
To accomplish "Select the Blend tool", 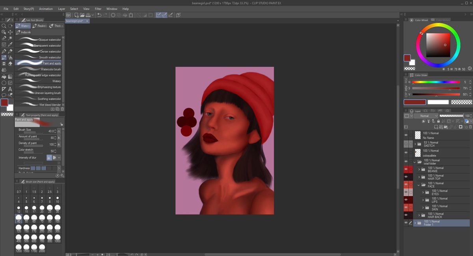I will [x=4, y=70].
